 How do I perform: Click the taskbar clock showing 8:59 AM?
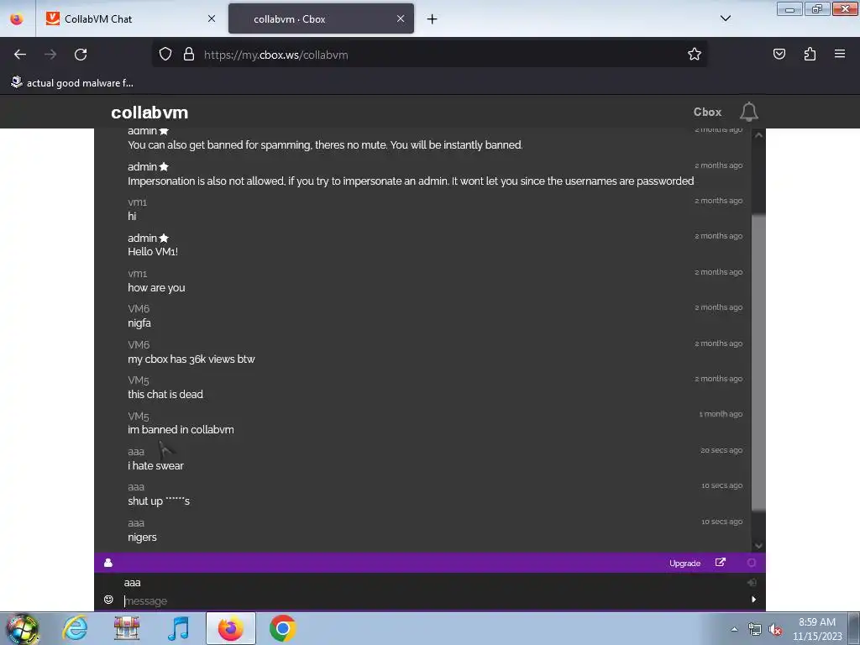[x=816, y=629]
